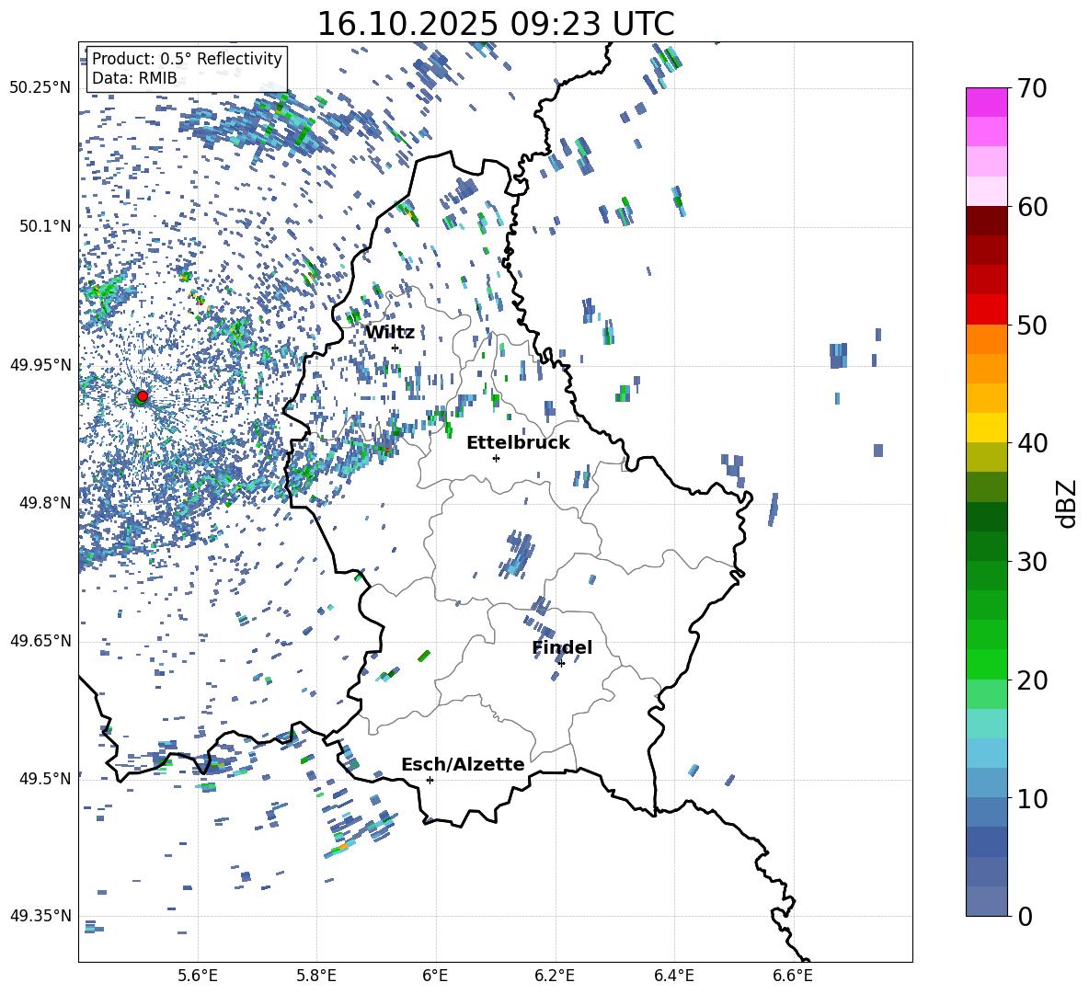Select the Esch/Alzette cross marker
Viewport: 1089px width, 994px height.
pyautogui.click(x=430, y=780)
